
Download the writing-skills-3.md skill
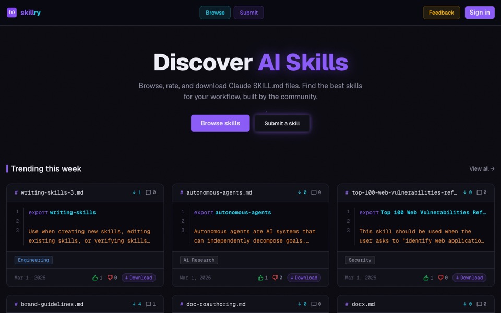pyautogui.click(x=139, y=278)
